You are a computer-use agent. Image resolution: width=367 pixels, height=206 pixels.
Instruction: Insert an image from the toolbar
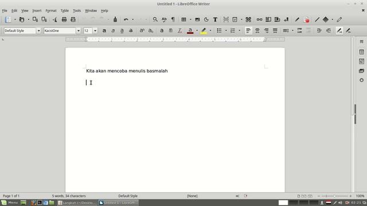click(197, 19)
